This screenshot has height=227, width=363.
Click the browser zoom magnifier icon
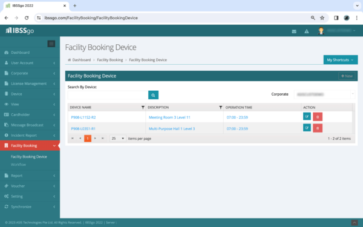click(313, 18)
